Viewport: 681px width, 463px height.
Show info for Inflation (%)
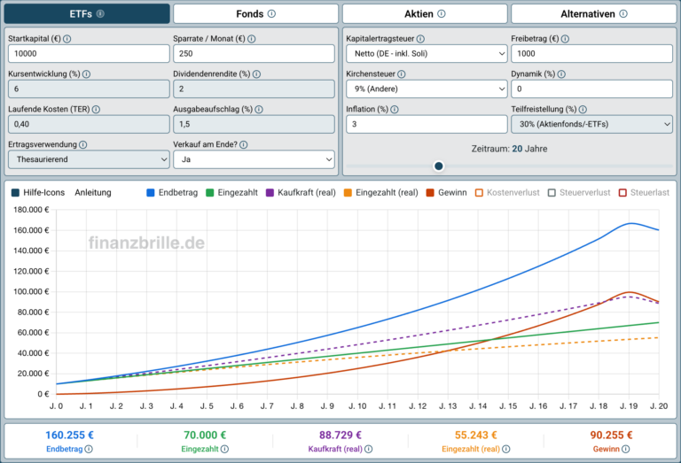click(x=395, y=110)
